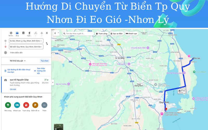Select the flights mode airplane icon
The height and width of the screenshot is (130, 208).
click(x=42, y=33)
